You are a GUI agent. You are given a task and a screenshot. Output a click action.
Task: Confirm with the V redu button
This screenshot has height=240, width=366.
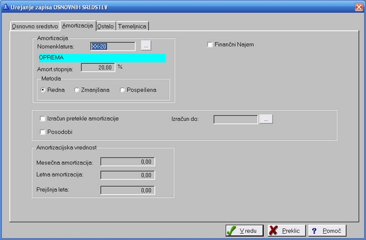point(245,231)
